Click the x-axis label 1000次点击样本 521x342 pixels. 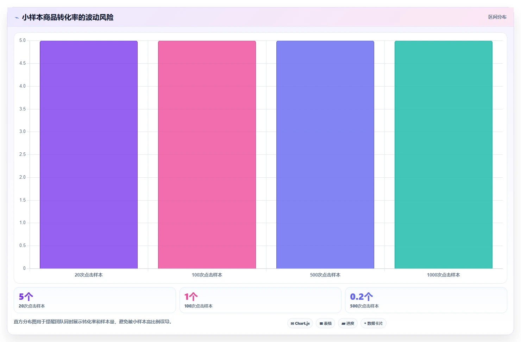444,275
